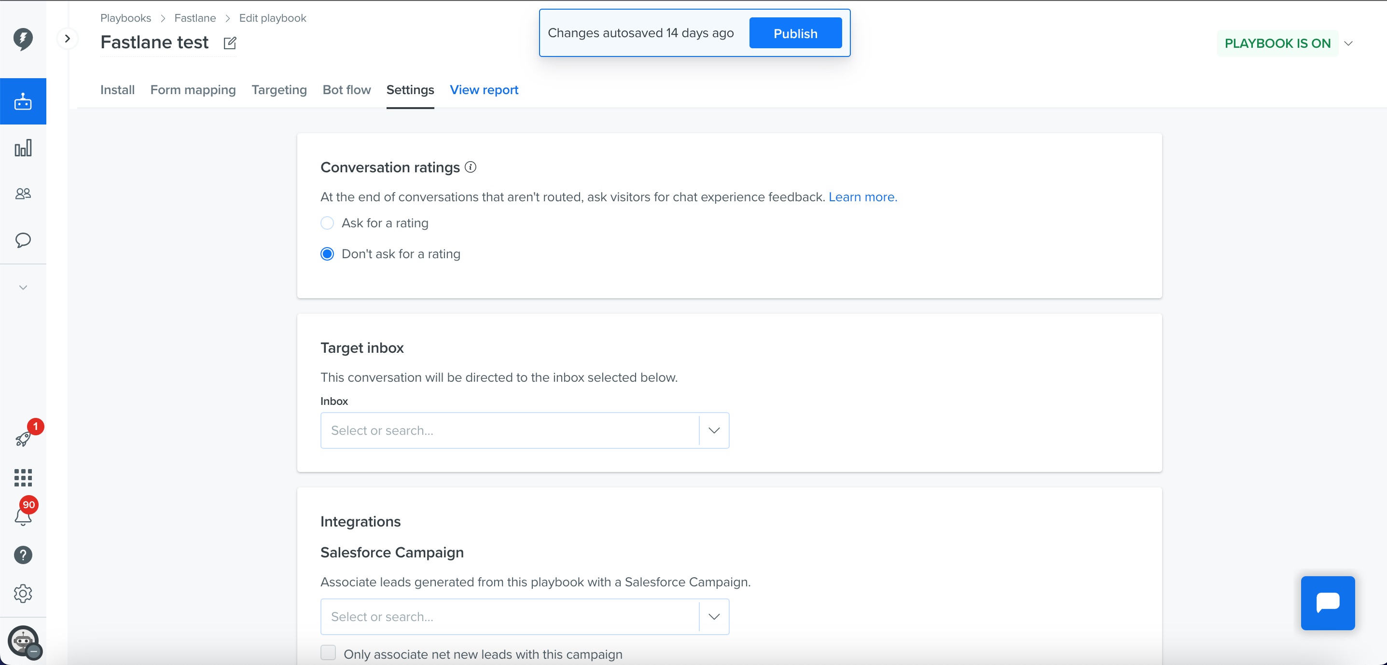Open the Salesforce Campaign dropdown

click(x=525, y=617)
